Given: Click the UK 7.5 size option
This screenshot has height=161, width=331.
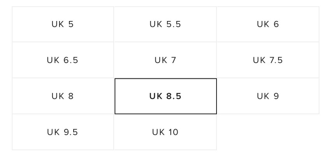Looking at the screenshot, I should pyautogui.click(x=268, y=60).
